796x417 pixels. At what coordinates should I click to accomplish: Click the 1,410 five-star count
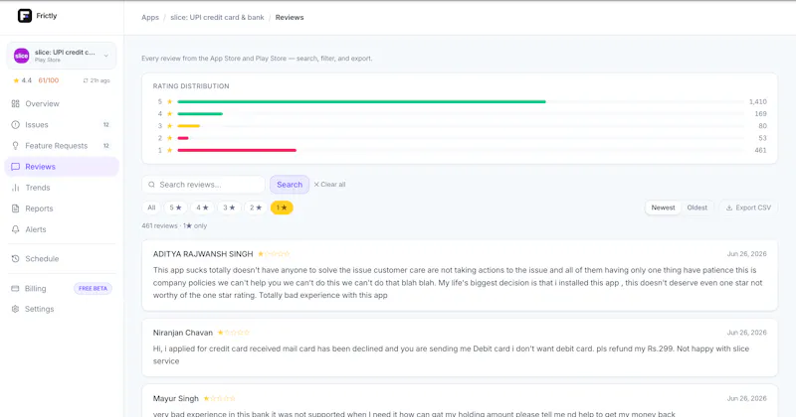click(758, 102)
